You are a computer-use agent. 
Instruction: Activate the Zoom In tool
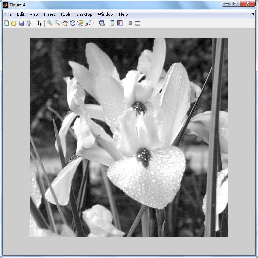point(50,23)
